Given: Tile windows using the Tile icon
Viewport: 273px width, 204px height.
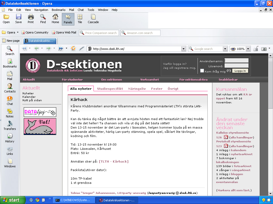Looking at the screenshot, I should [x=80, y=19].
